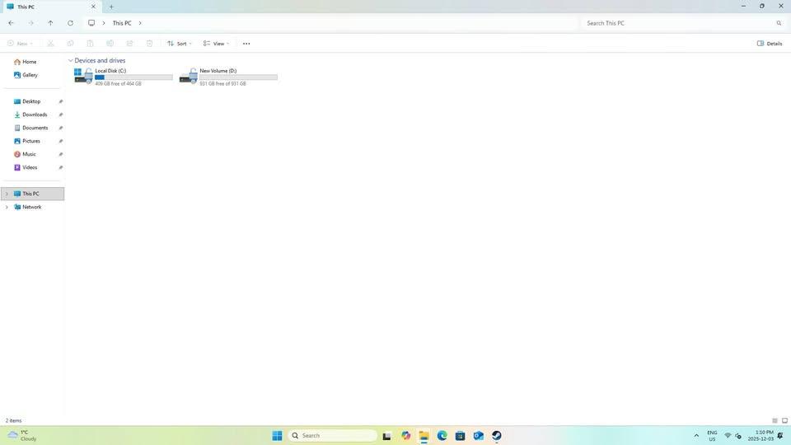Click the "409 GB free of 464 GB" text

click(x=118, y=84)
